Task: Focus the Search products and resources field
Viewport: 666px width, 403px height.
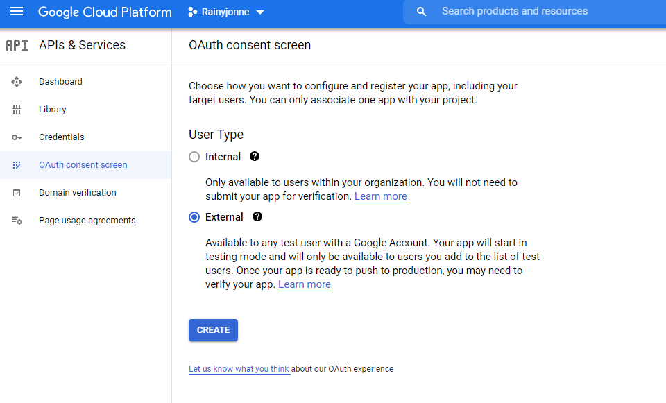Action: pyautogui.click(x=534, y=12)
